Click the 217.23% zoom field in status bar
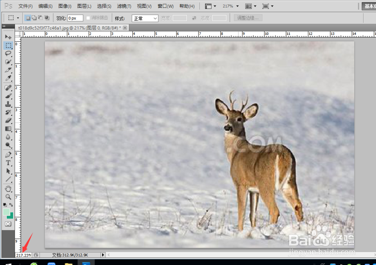This screenshot has height=265, width=376. click(23, 255)
